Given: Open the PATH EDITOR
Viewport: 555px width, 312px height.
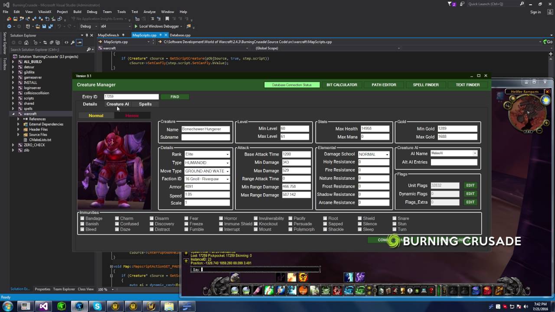Looking at the screenshot, I should pyautogui.click(x=384, y=85).
